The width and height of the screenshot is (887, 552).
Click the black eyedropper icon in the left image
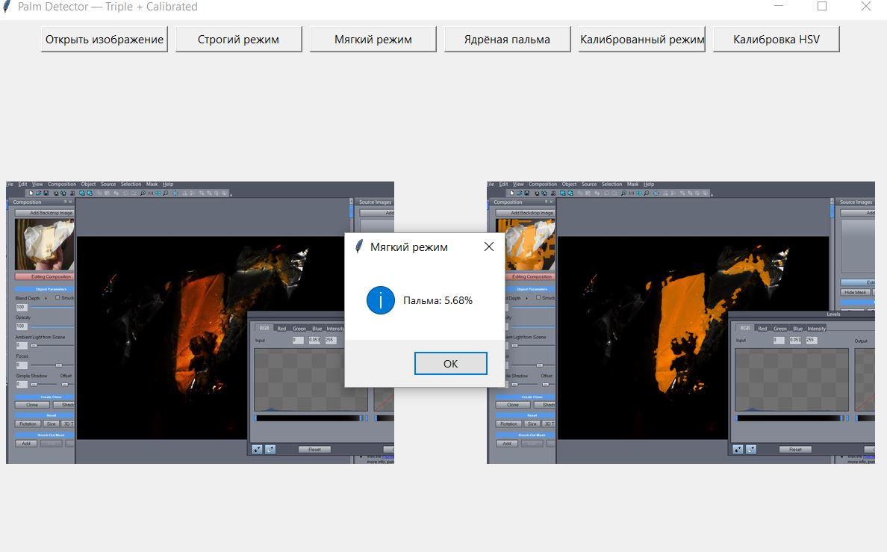(x=257, y=449)
